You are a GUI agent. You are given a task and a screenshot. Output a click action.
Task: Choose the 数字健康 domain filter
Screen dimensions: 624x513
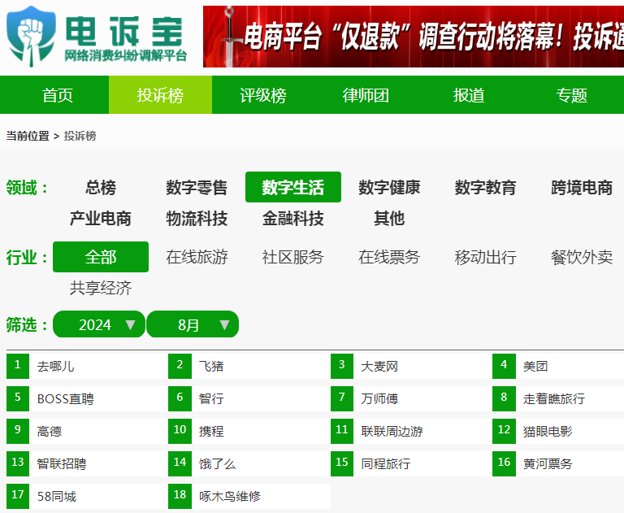click(x=389, y=187)
